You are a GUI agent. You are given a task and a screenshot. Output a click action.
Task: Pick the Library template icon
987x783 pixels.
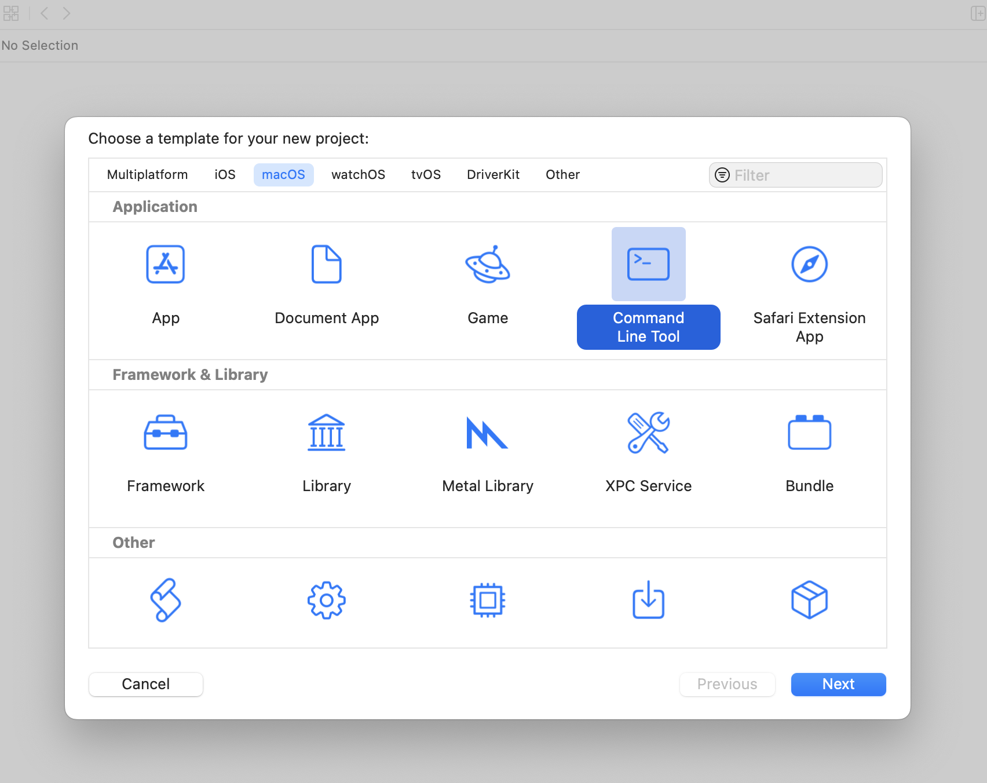click(x=327, y=432)
